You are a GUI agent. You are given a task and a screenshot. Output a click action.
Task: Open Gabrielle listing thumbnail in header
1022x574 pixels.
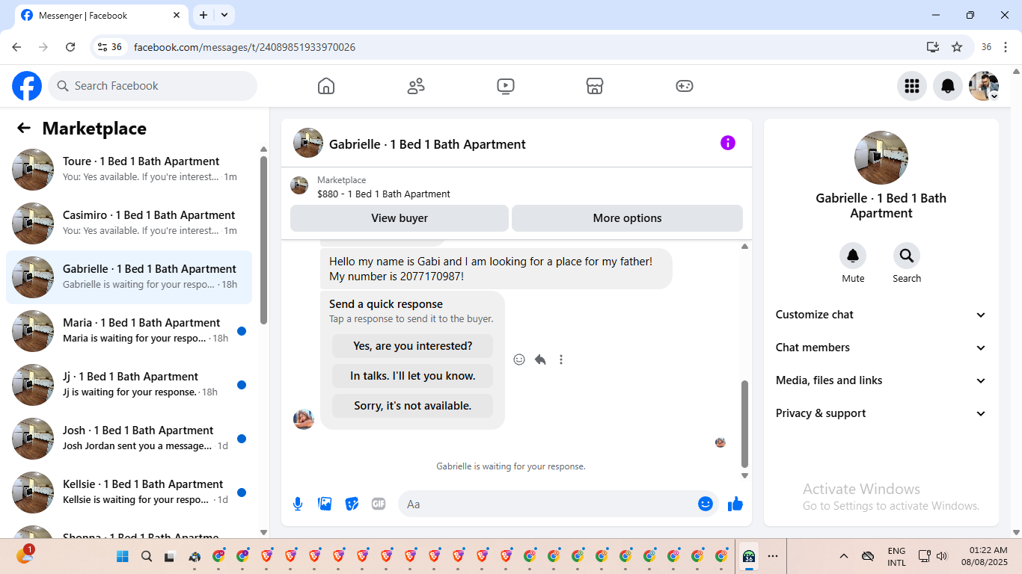[308, 143]
